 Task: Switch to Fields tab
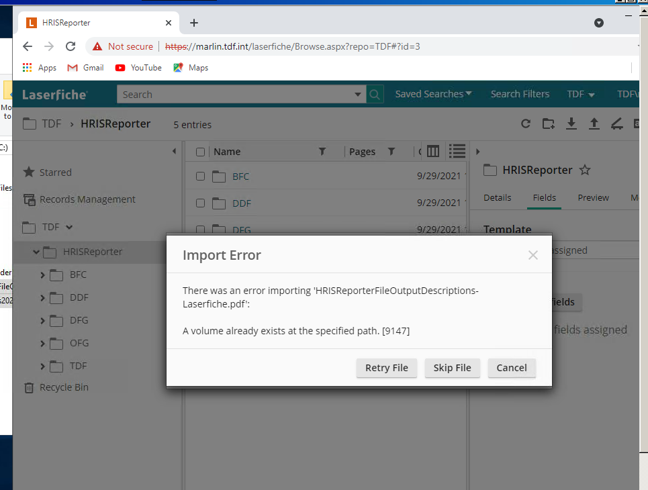[545, 198]
